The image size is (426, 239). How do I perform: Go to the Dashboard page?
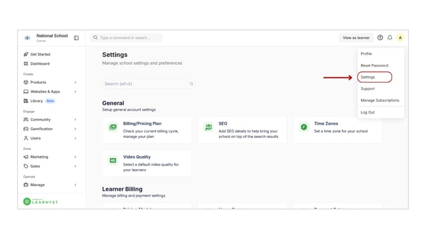40,63
